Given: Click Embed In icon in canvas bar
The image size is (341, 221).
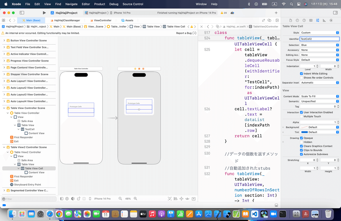Looking at the screenshot, I should coord(194,199).
